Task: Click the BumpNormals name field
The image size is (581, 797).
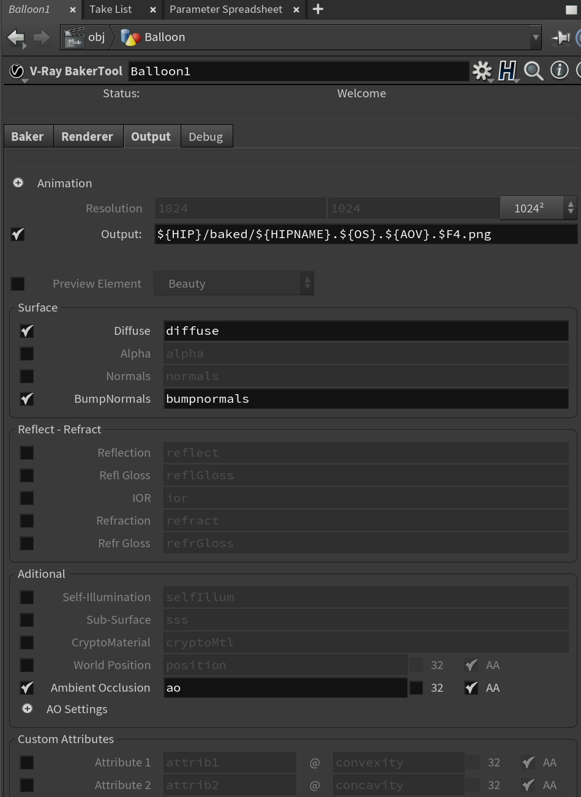Action: (366, 399)
